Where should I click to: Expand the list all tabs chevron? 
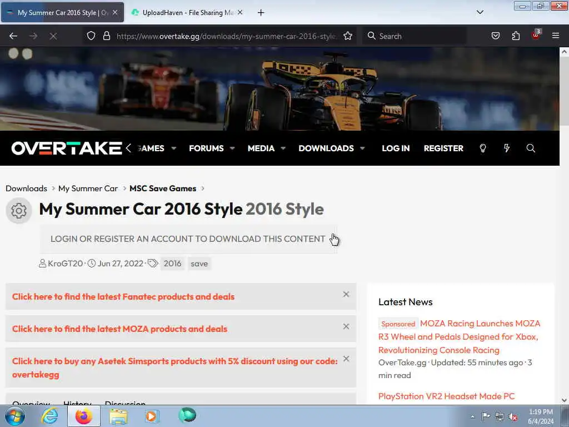coord(480,12)
